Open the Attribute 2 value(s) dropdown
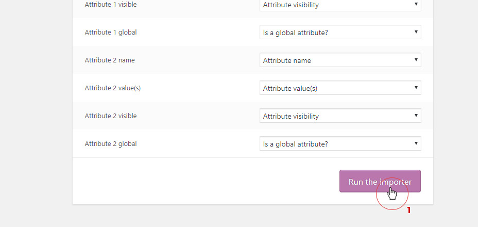The height and width of the screenshot is (227, 478). 340,88
